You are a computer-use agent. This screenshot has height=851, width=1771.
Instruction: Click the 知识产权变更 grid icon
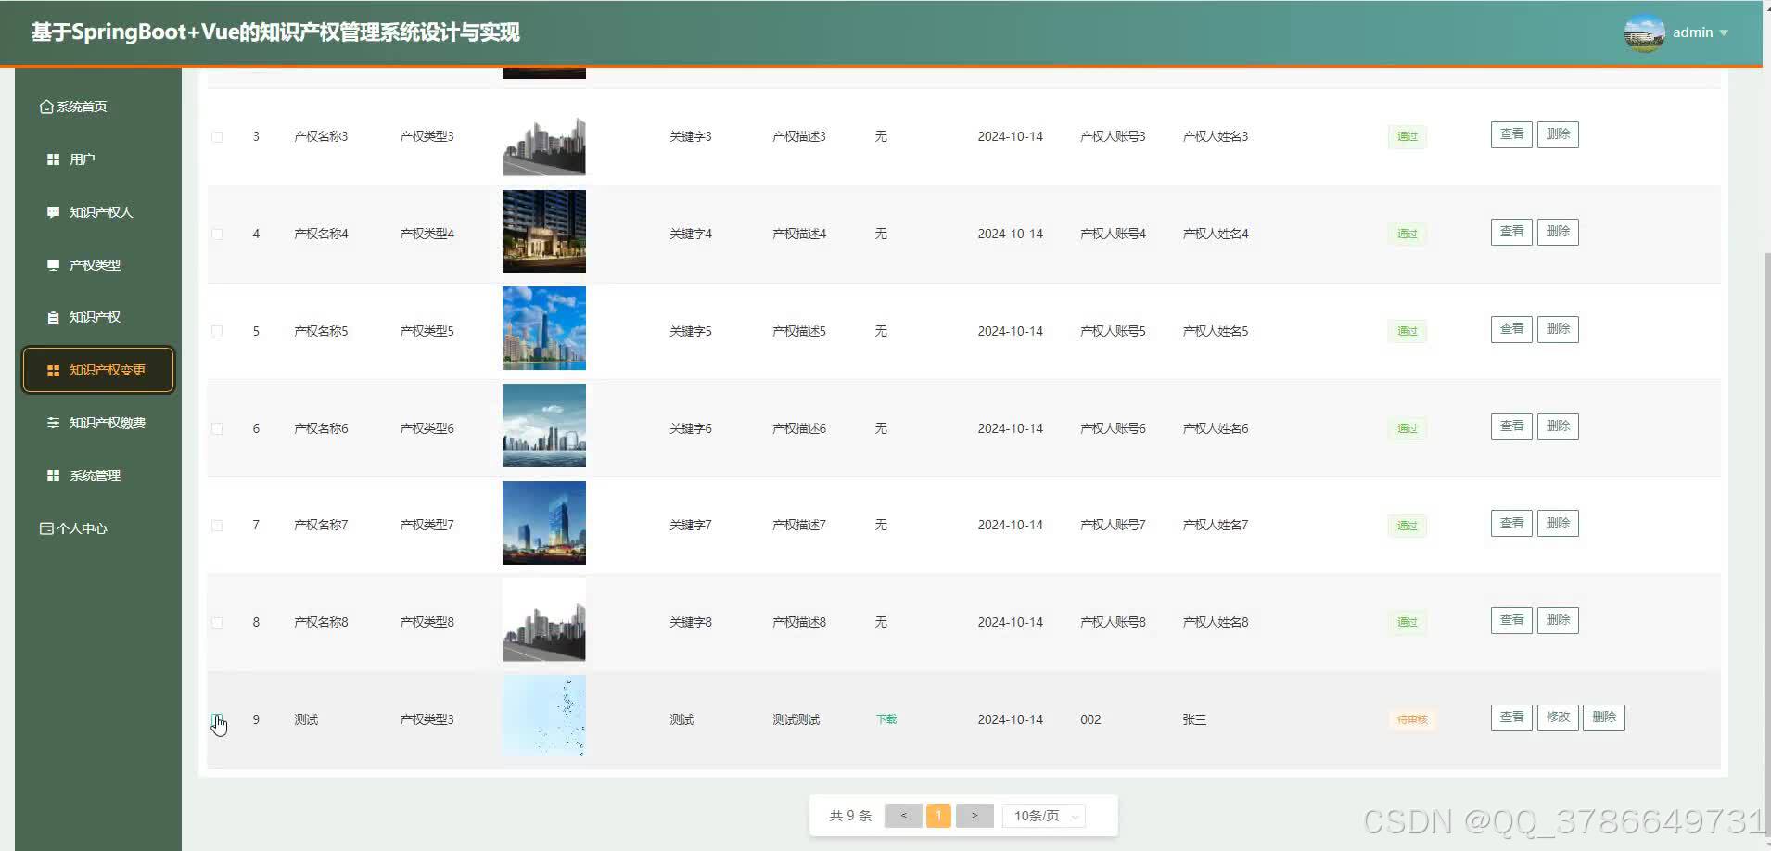[x=53, y=370]
